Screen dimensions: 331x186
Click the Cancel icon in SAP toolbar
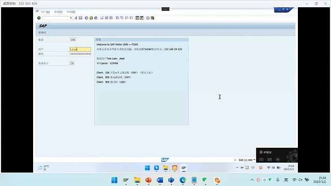[96, 18]
